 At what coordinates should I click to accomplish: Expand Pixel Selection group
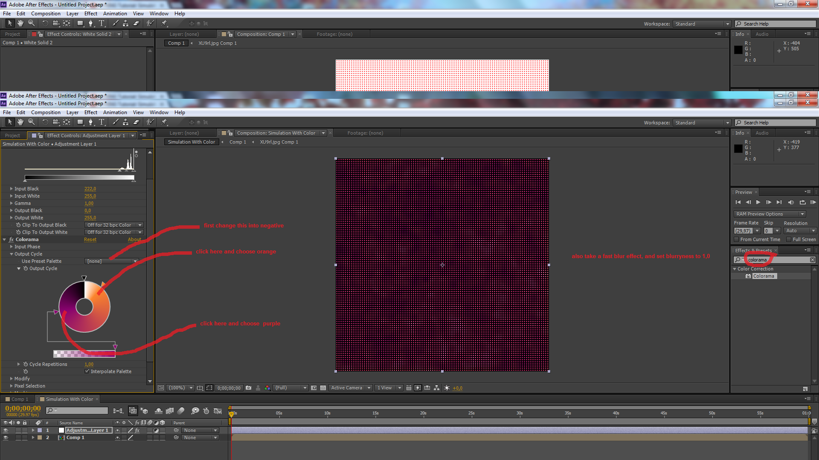tap(12, 386)
